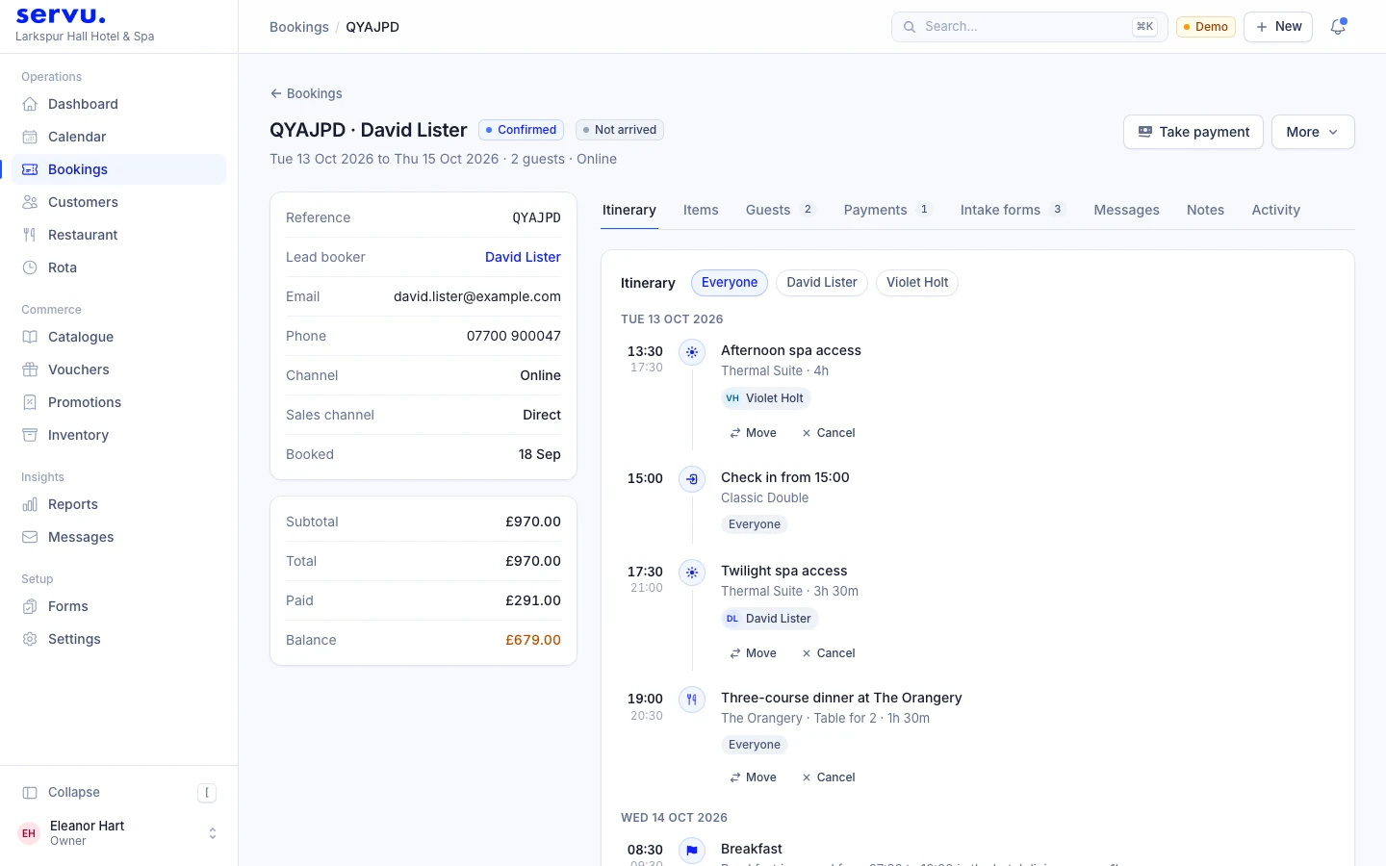1386x866 pixels.
Task: Click the Demo badge
Action: 1205,27
